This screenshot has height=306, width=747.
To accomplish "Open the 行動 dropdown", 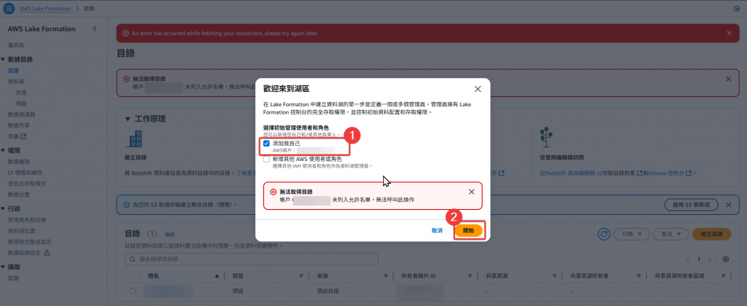I will click(x=632, y=234).
